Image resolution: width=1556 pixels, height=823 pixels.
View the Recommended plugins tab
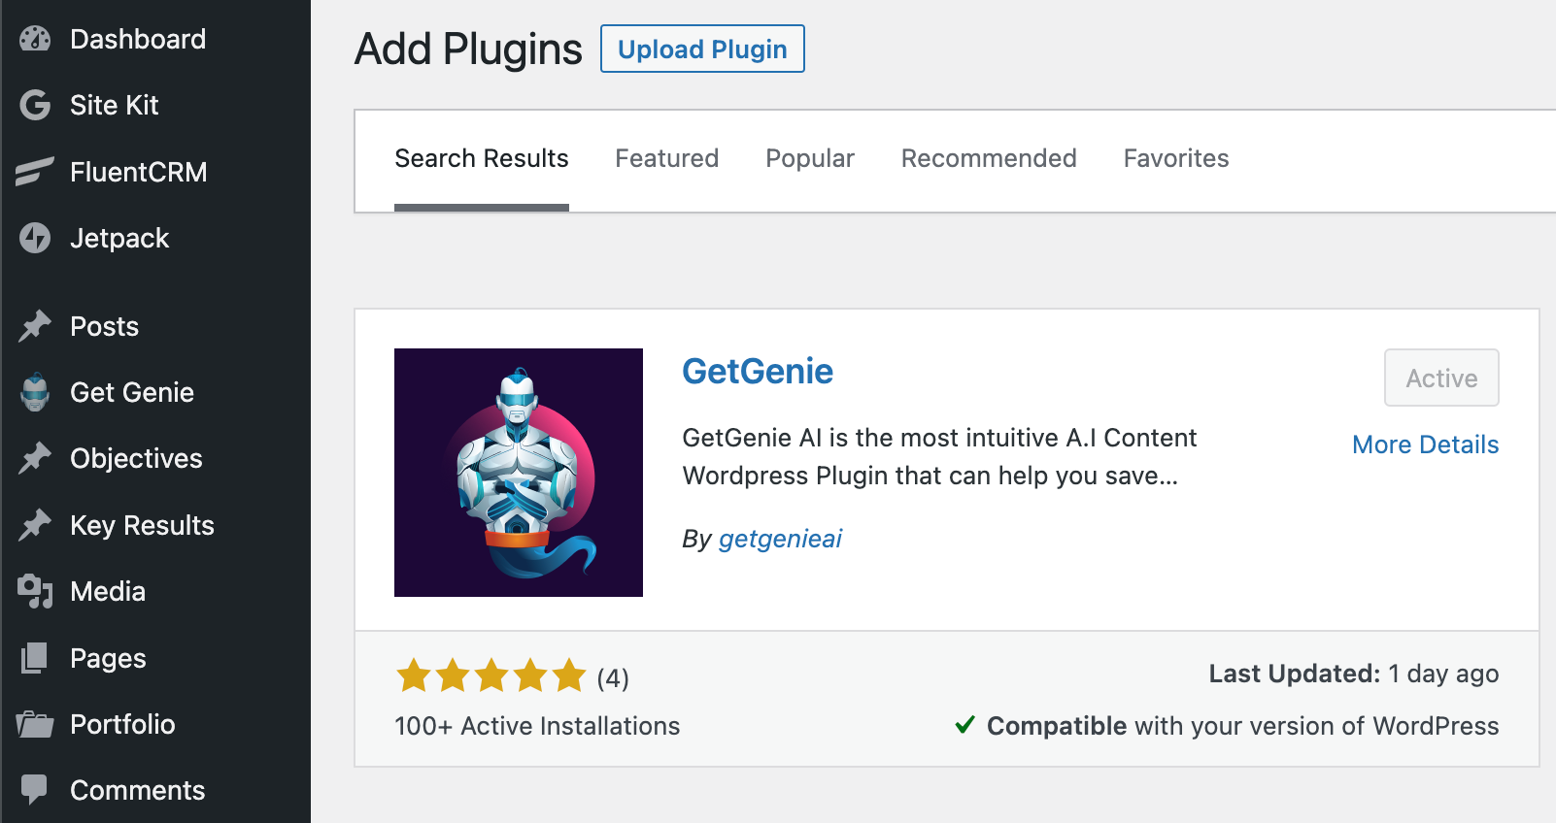click(x=989, y=158)
